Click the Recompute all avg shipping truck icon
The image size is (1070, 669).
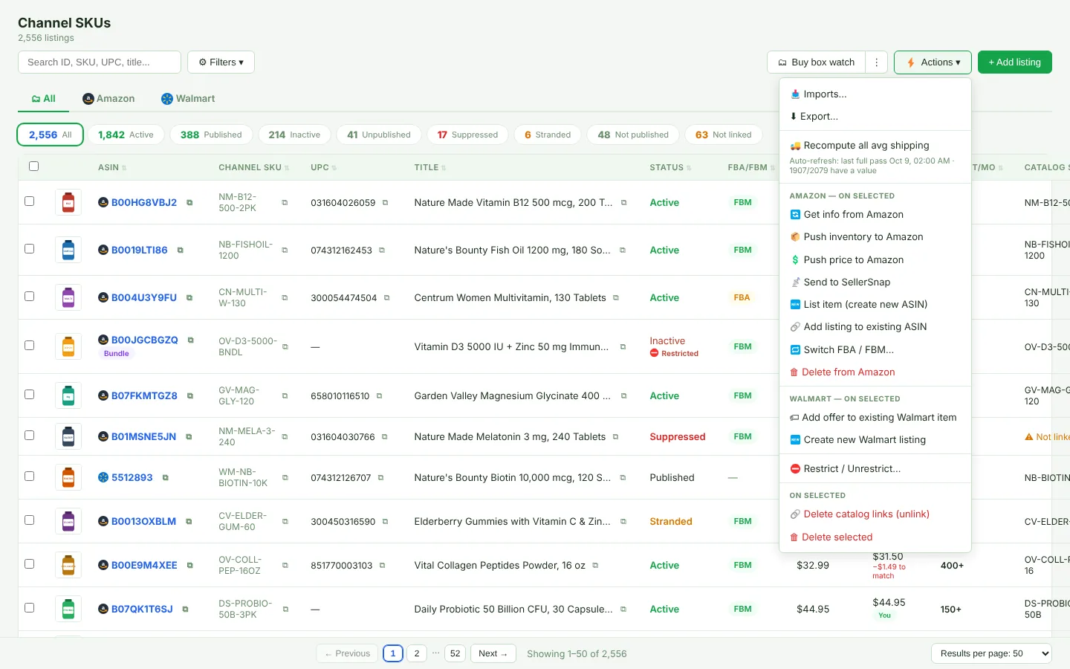[x=795, y=146]
